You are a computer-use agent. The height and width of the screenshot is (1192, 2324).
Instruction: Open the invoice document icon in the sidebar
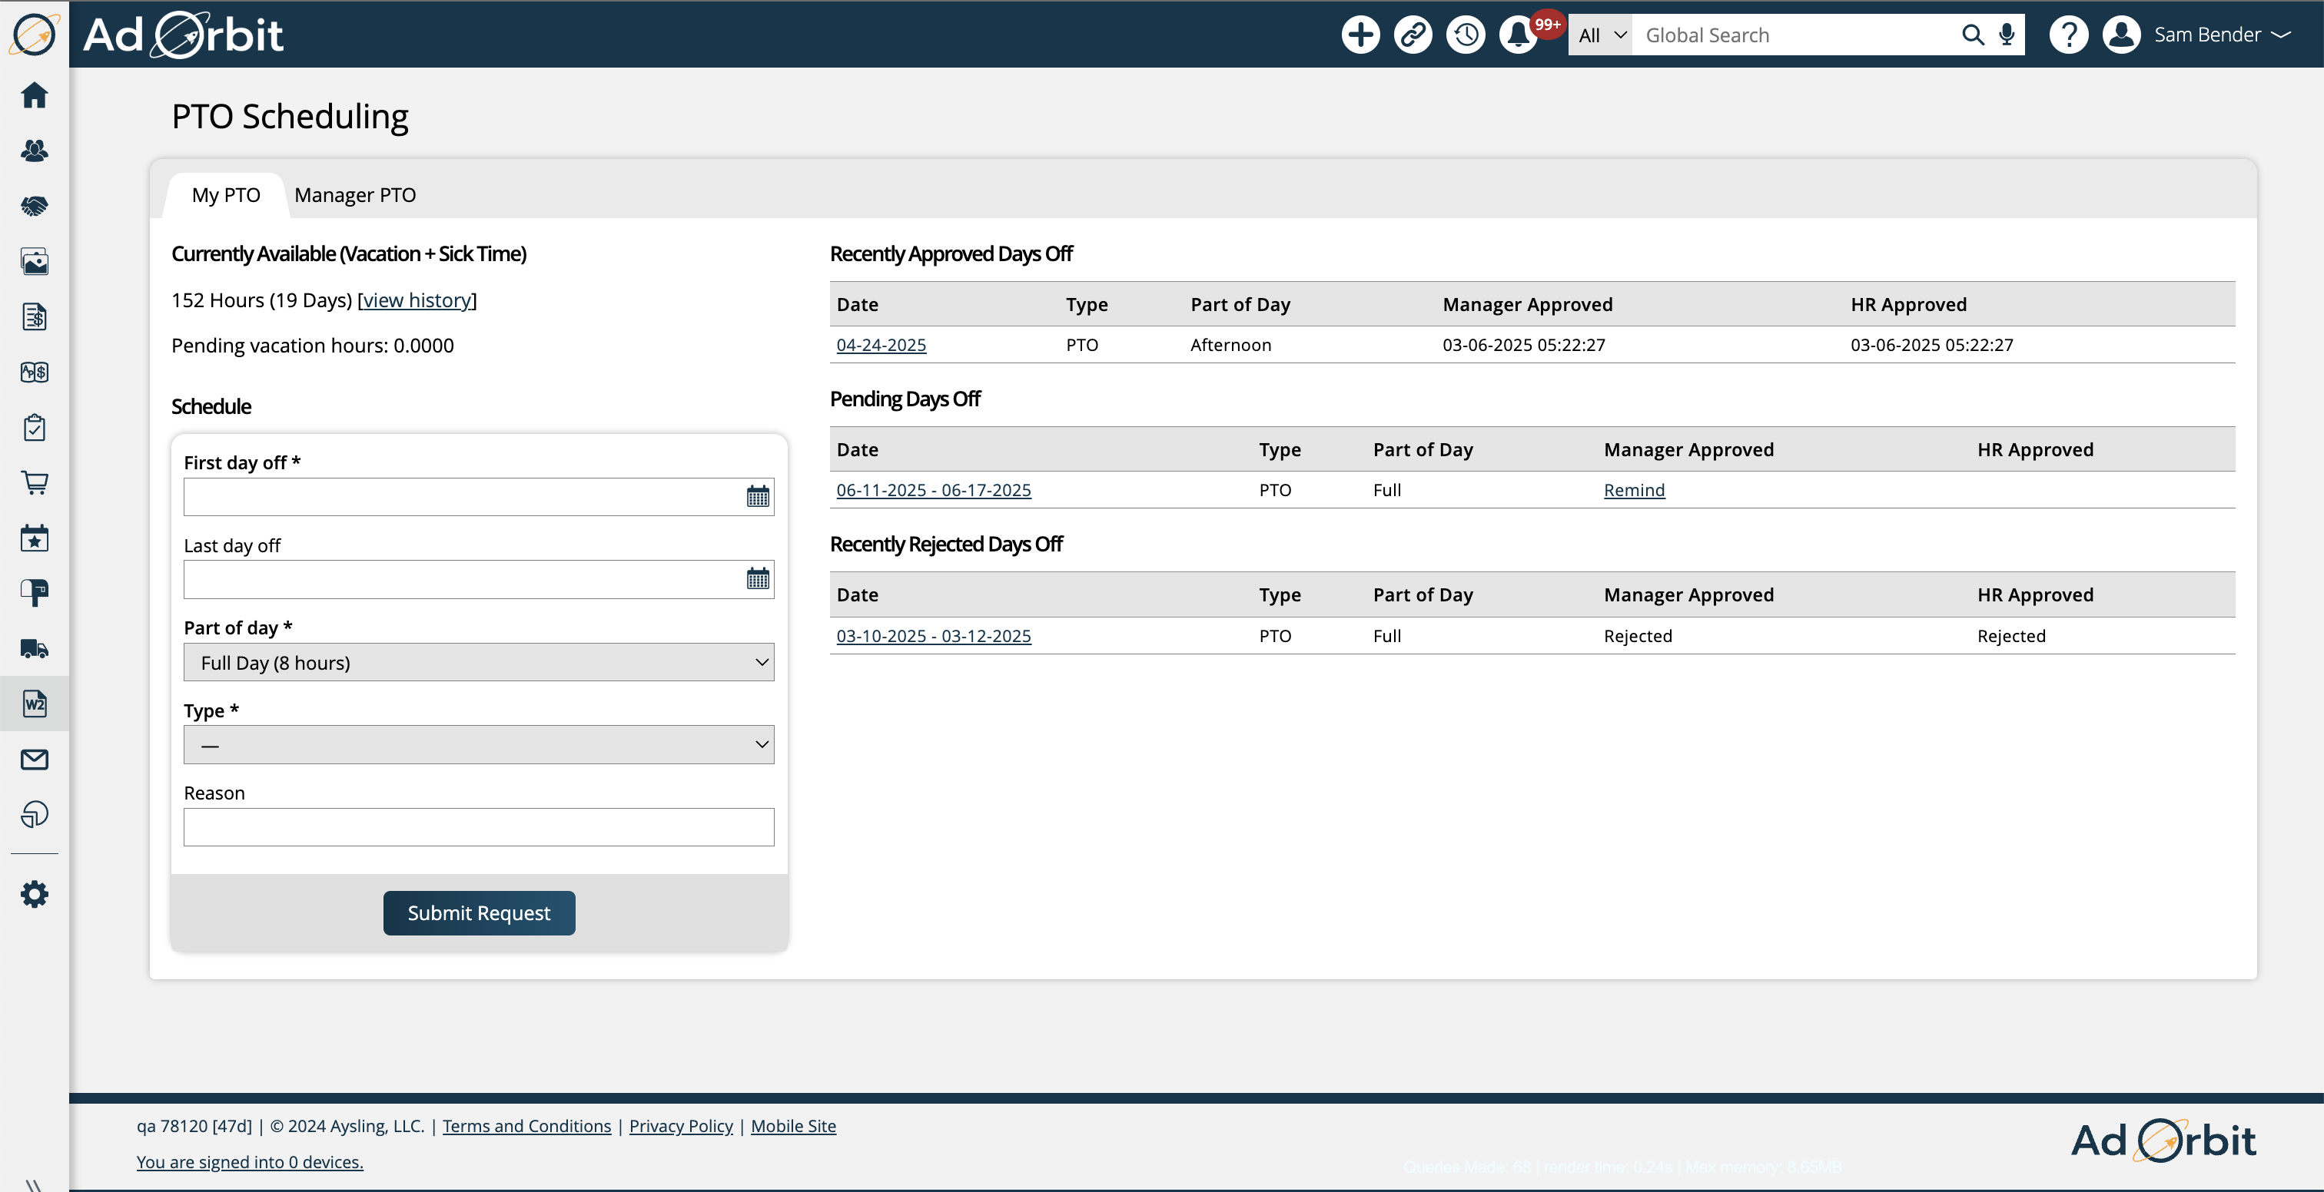coord(35,316)
